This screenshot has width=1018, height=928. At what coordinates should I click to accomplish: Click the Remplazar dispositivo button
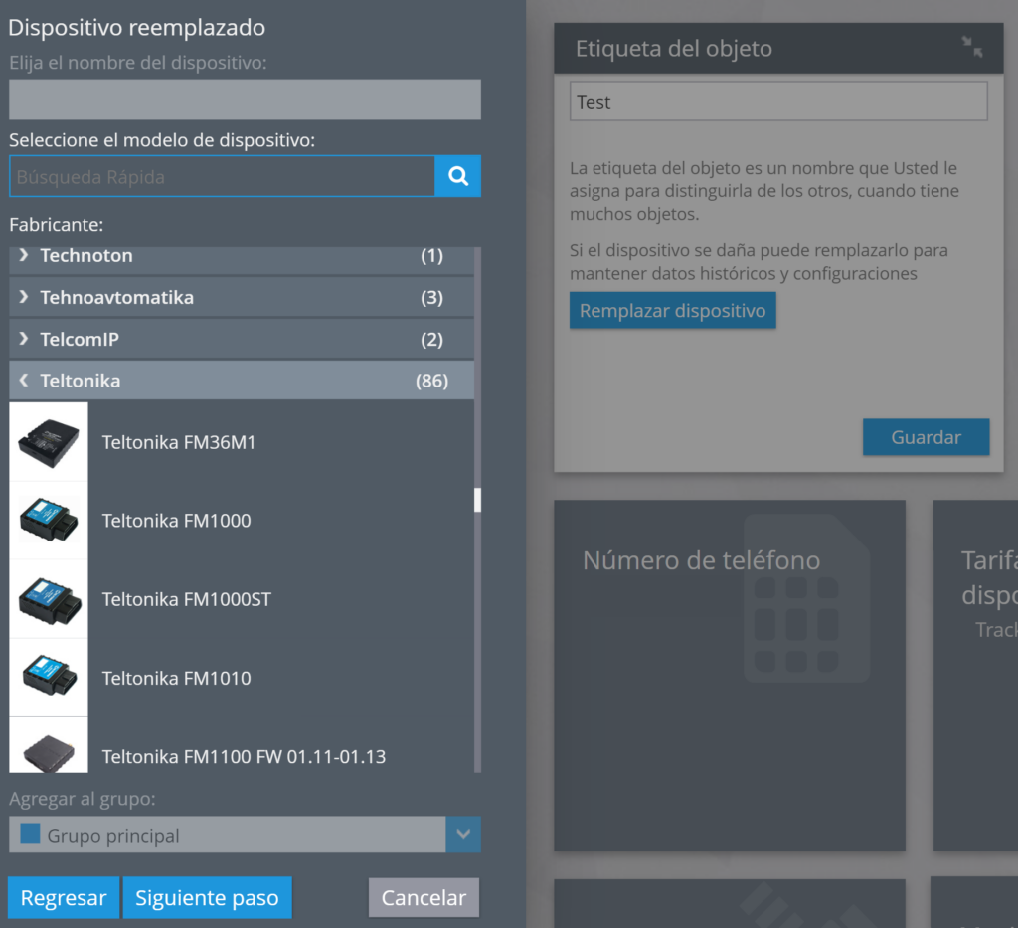click(x=673, y=310)
